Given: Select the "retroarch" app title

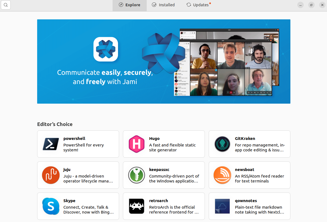Looking at the screenshot, I should tap(158, 200).
